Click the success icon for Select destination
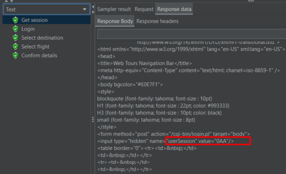 tap(15, 38)
